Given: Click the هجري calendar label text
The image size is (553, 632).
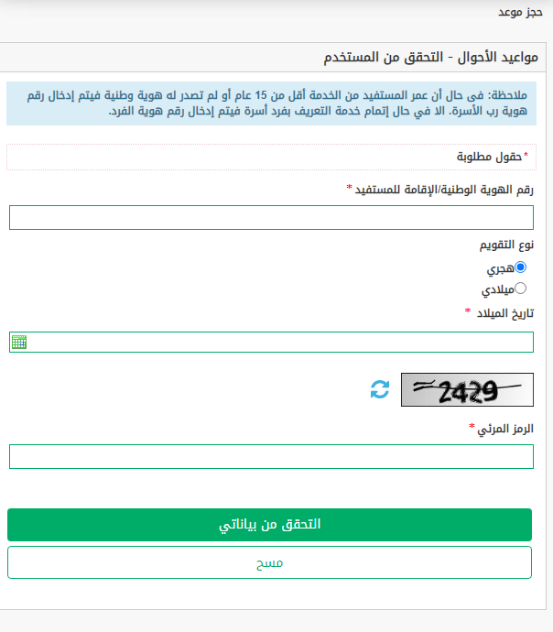Looking at the screenshot, I should coord(500,268).
